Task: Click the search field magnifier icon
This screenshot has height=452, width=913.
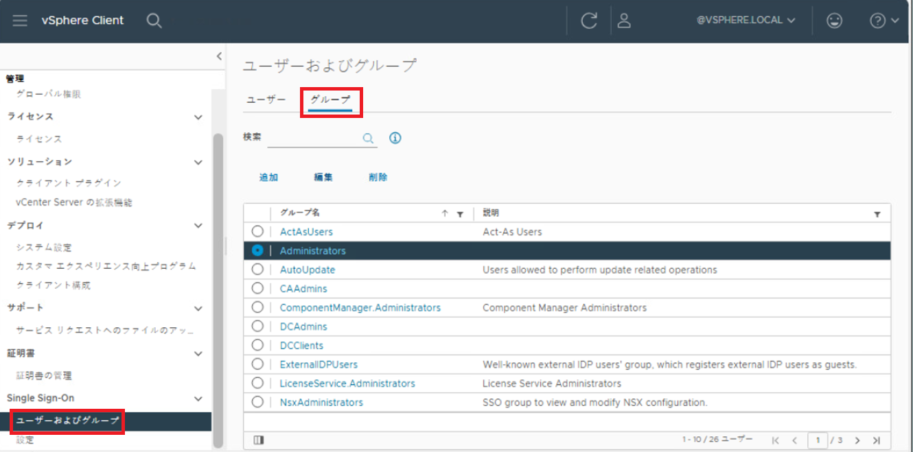Action: pyautogui.click(x=368, y=138)
